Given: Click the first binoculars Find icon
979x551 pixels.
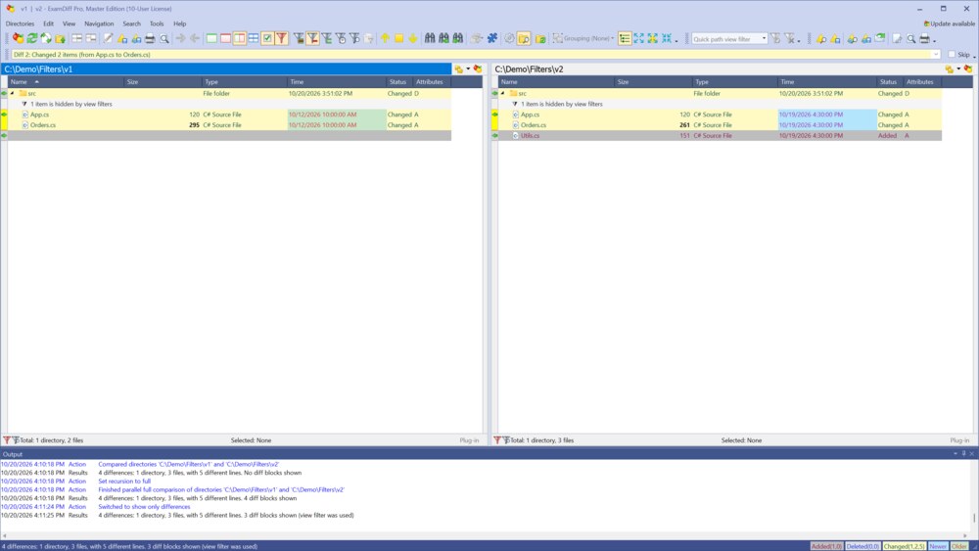Looking at the screenshot, I should click(430, 39).
